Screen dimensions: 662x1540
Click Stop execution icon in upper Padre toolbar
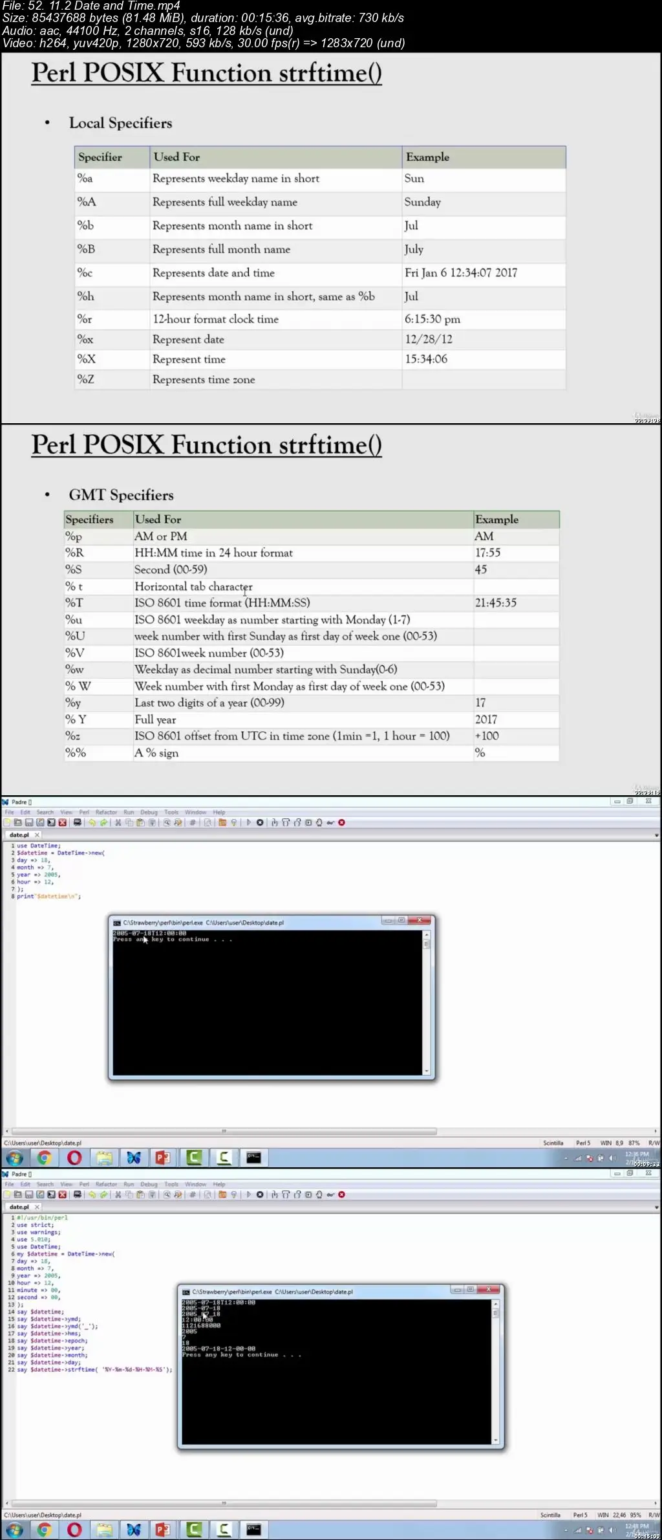260,822
